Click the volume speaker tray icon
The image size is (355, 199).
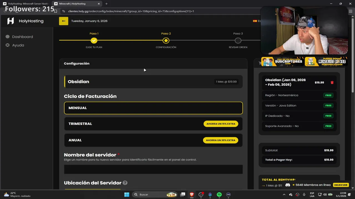click(325, 195)
